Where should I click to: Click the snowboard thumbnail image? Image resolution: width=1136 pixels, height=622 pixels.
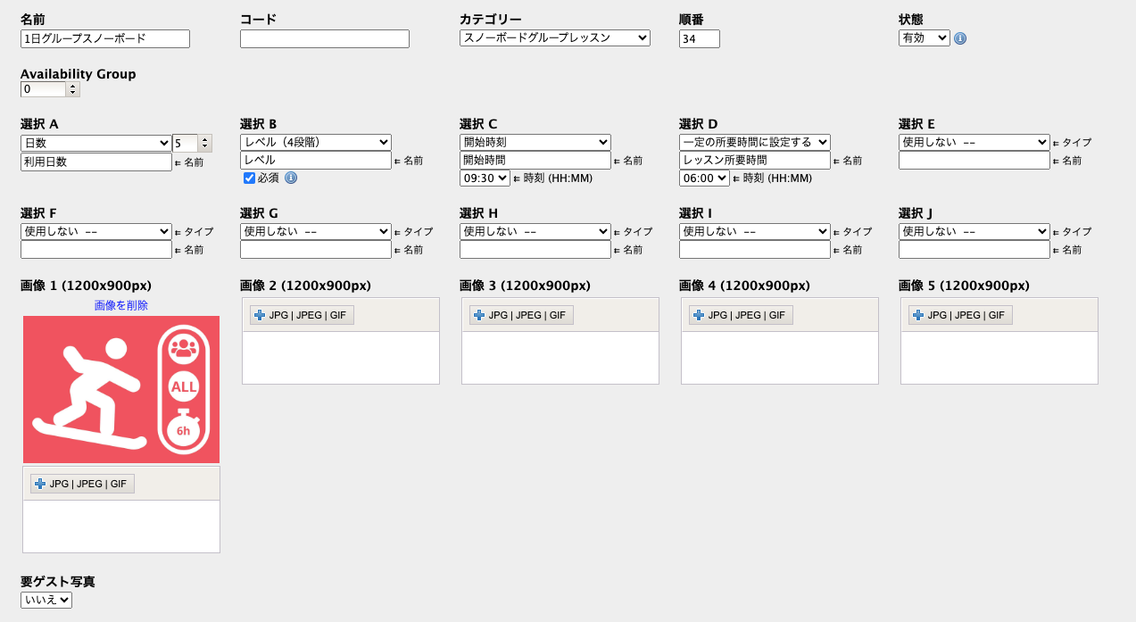coord(121,389)
